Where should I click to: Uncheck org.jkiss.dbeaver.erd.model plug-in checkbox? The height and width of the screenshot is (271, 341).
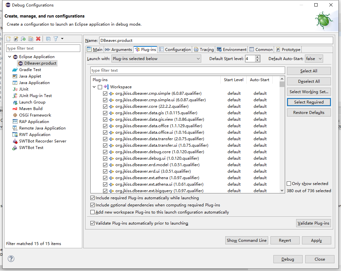point(105,165)
